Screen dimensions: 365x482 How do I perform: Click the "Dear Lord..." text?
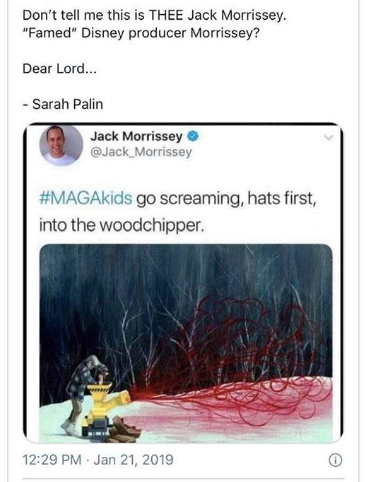[60, 68]
